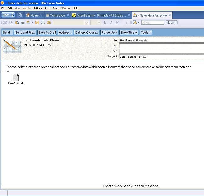The height and width of the screenshot is (196, 204).
Task: Click the Subject input field
Action: click(x=161, y=57)
